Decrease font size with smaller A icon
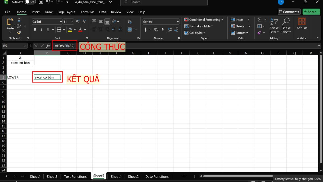The width and height of the screenshot is (323, 182). pos(84,22)
